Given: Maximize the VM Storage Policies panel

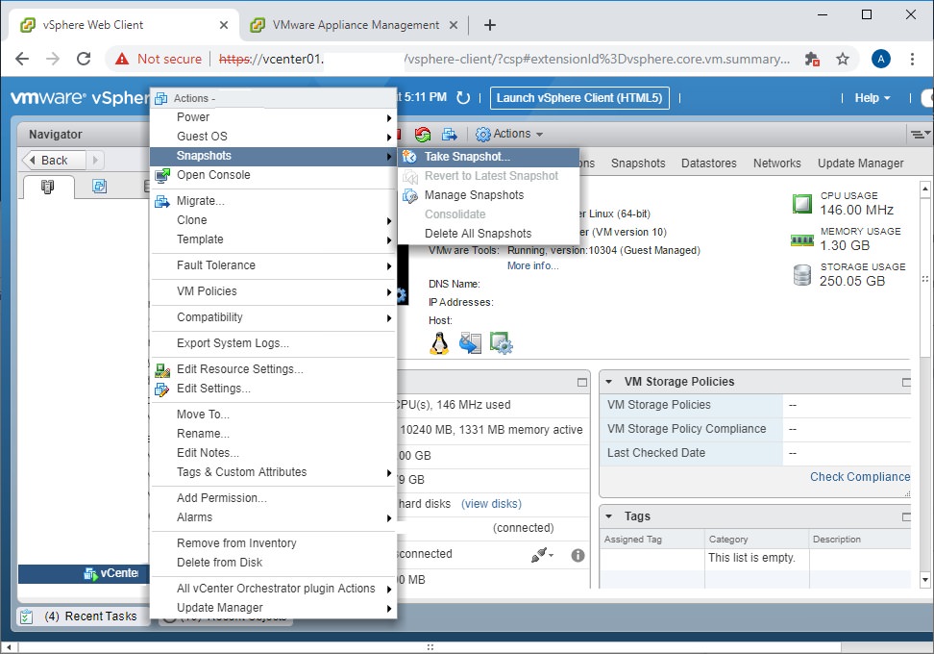Looking at the screenshot, I should tap(906, 382).
